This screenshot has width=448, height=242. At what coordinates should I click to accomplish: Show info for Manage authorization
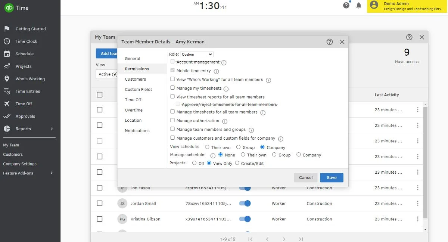click(x=225, y=121)
